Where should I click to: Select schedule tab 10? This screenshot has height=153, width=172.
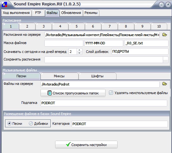tap(159, 26)
